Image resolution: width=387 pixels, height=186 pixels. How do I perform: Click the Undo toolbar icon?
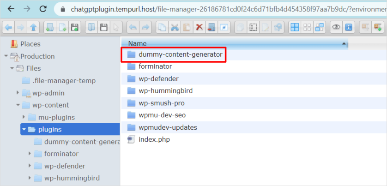pyautogui.click(x=133, y=27)
